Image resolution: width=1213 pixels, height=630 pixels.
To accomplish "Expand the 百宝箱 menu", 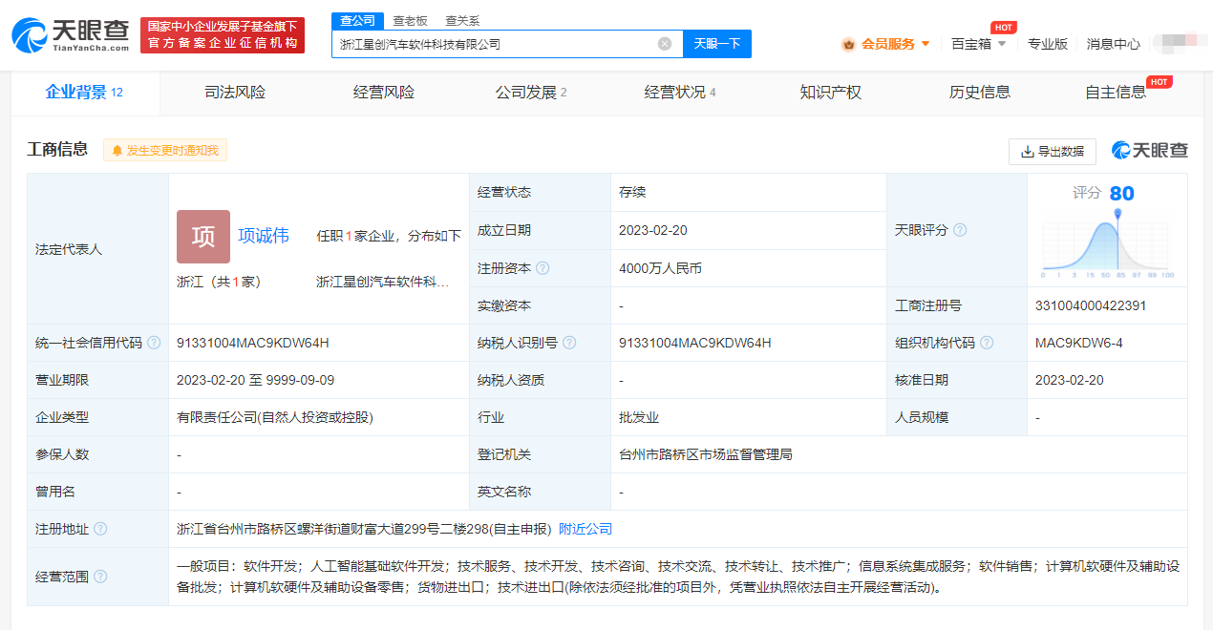I will point(979,44).
